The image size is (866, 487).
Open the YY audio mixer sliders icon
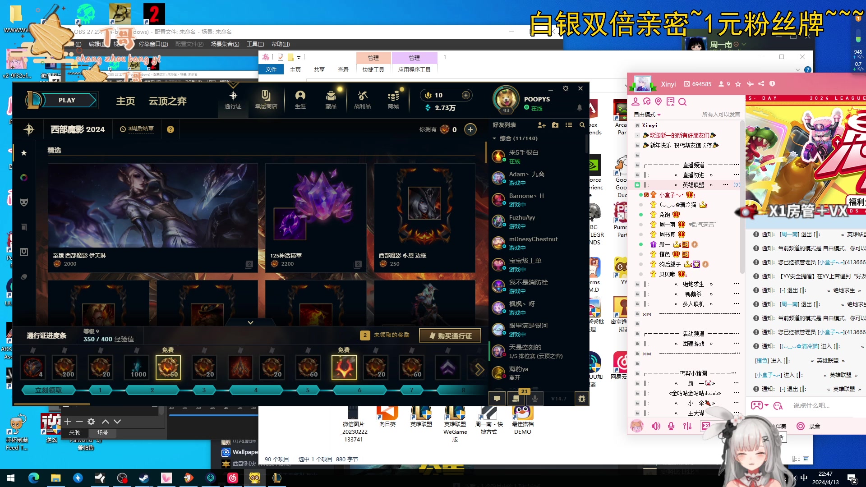coord(687,426)
